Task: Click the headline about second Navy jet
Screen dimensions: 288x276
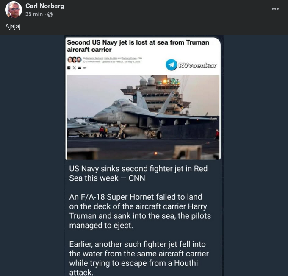Action: (138, 46)
